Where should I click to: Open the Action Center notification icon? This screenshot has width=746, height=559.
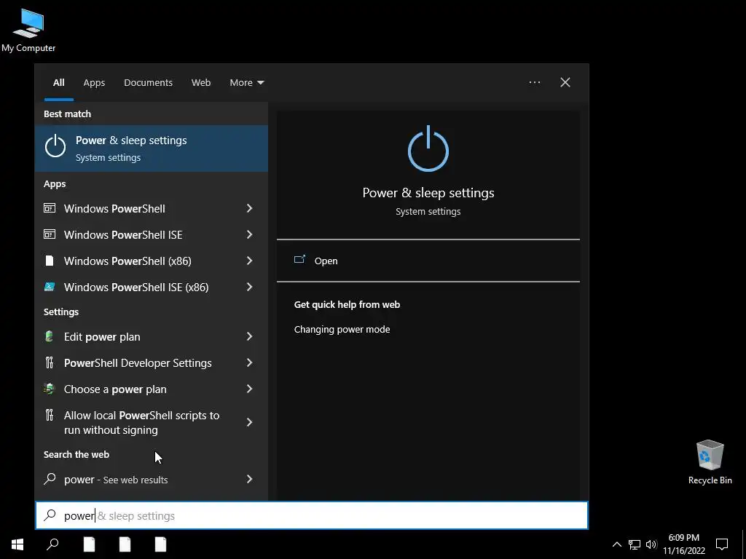(722, 544)
